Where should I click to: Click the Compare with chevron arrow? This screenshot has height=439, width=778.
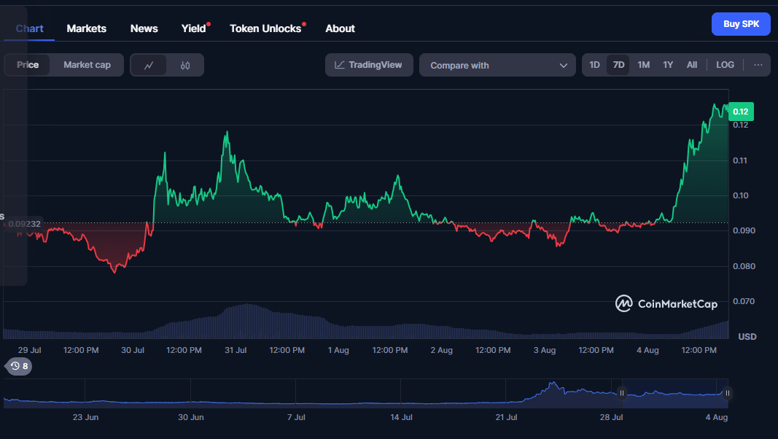tap(565, 65)
